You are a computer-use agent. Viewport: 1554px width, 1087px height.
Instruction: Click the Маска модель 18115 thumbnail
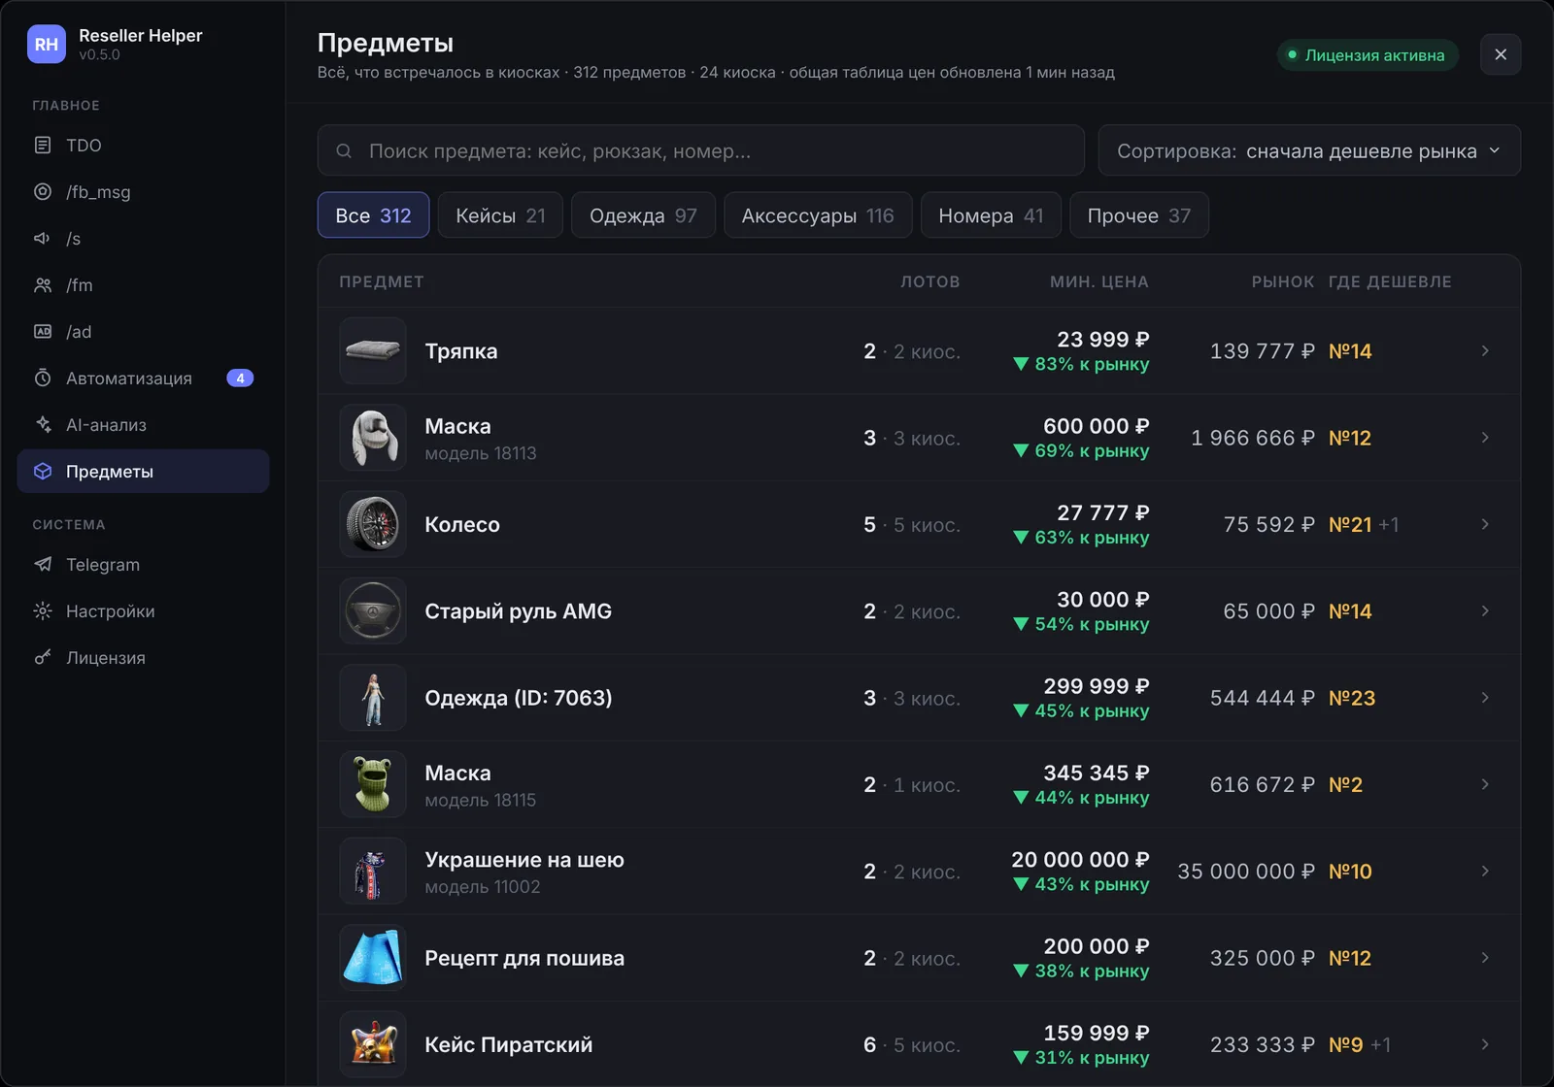373,784
